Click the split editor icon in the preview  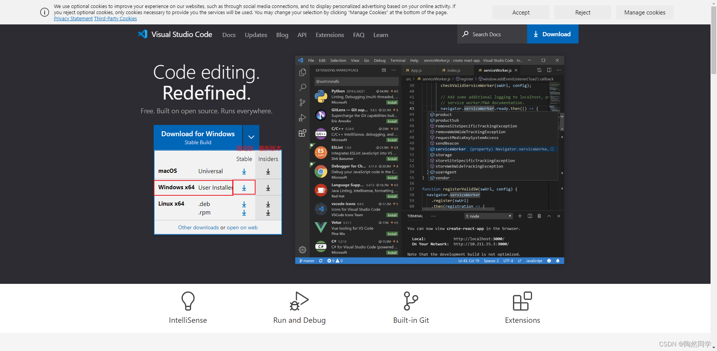(x=549, y=70)
